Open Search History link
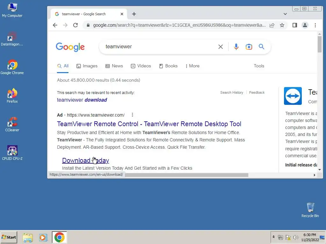The width and height of the screenshot is (326, 244). click(232, 92)
